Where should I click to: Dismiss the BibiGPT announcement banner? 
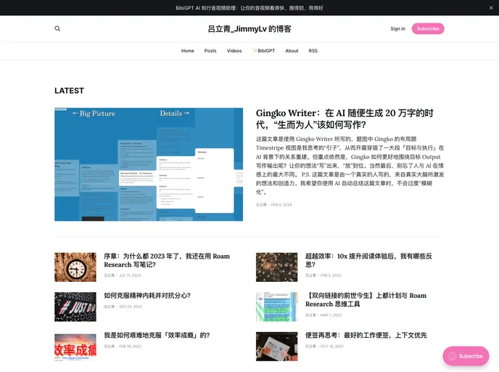pos(491,8)
